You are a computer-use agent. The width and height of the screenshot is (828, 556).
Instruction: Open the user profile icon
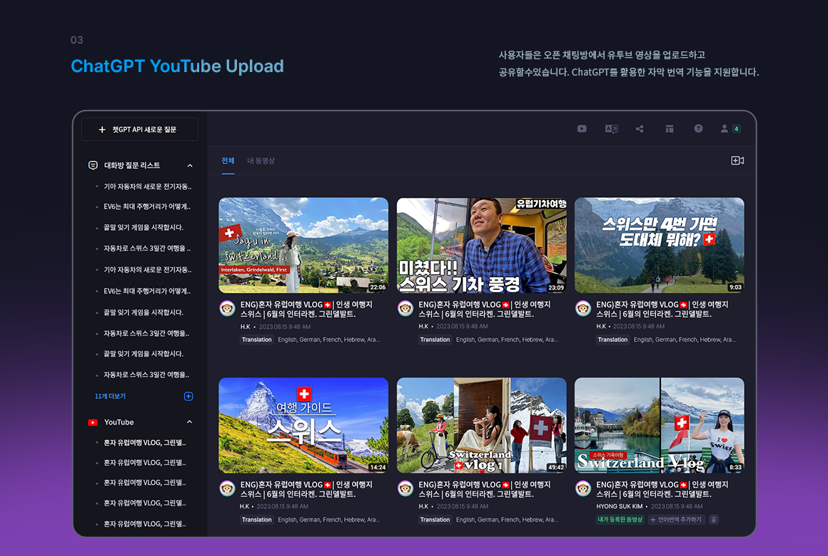(724, 129)
